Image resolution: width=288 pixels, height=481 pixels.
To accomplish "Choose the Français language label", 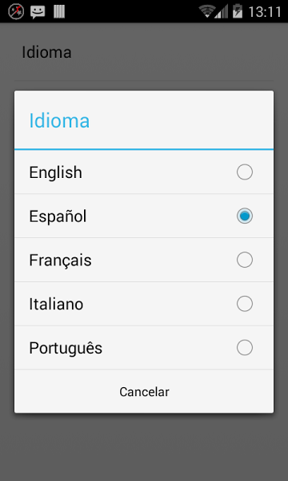I will click(x=60, y=261).
